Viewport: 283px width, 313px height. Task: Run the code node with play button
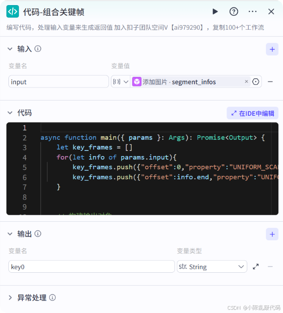point(215,12)
